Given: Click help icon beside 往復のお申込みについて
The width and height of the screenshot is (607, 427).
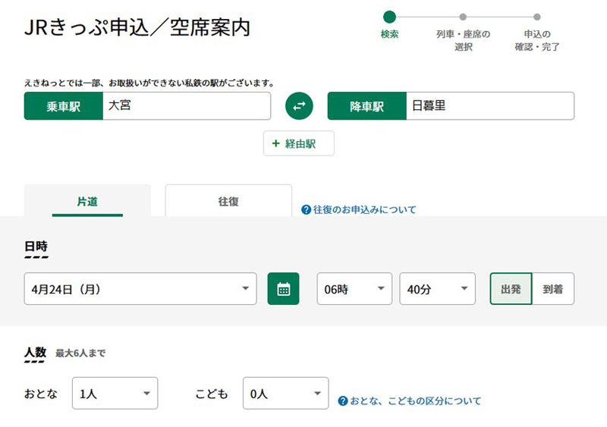Looking at the screenshot, I should pos(306,210).
